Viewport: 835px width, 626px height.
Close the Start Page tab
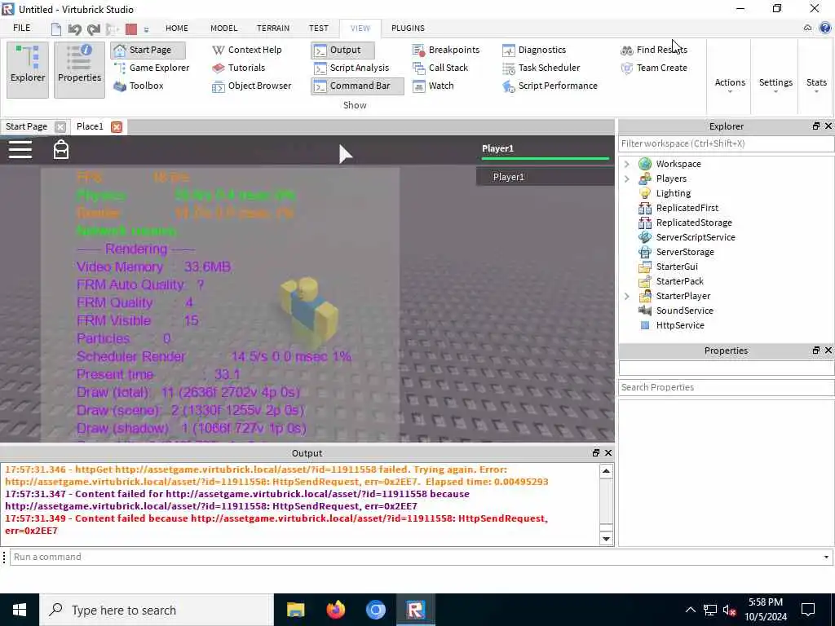point(60,126)
